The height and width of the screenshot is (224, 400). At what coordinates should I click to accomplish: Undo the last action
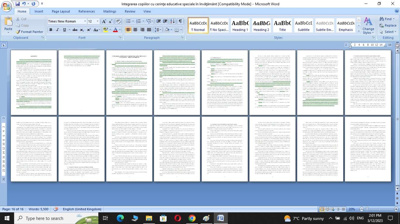click(24, 4)
